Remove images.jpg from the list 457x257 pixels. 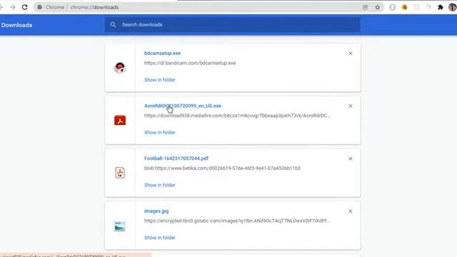351,211
